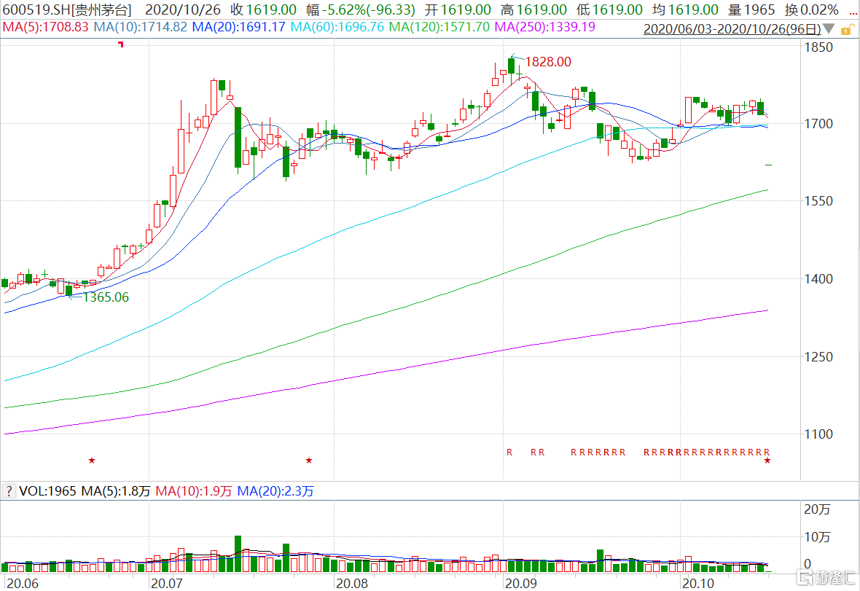Click the 20万 volume axis label

pos(817,509)
